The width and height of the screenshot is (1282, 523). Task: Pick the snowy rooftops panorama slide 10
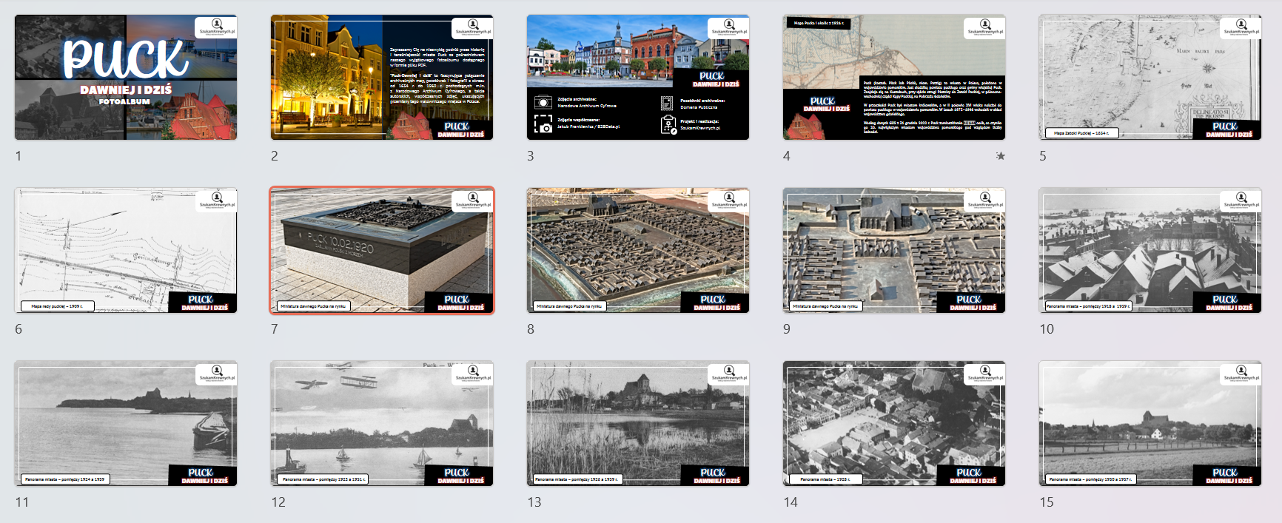(x=1150, y=250)
